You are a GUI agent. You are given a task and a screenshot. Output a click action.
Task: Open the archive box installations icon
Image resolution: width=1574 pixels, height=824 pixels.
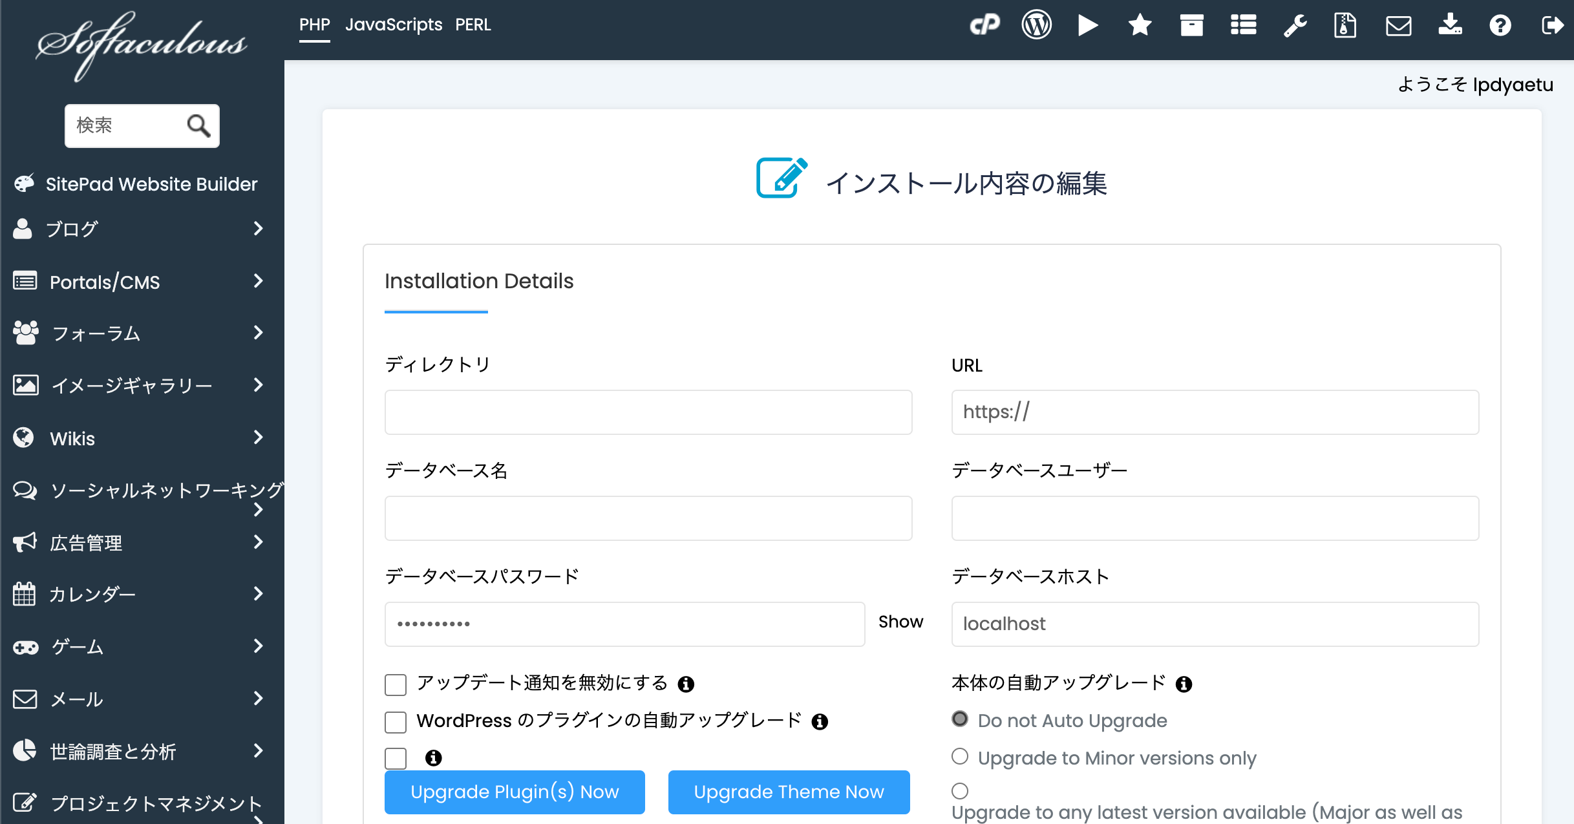[1191, 25]
